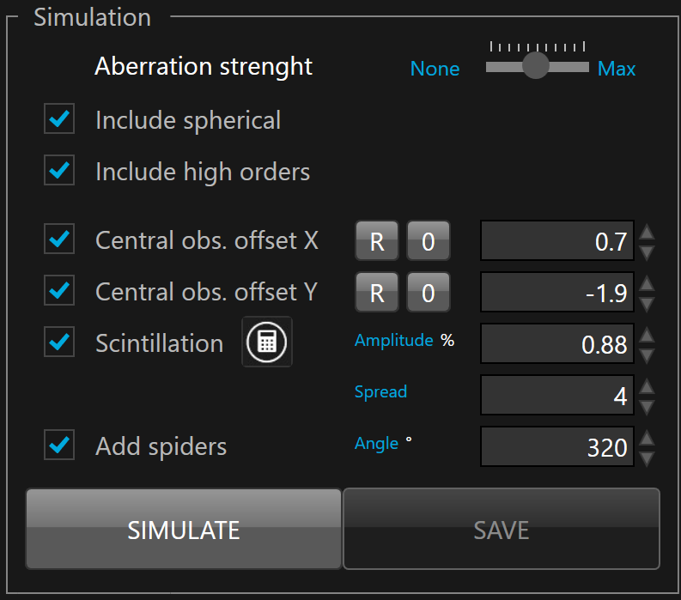Click R button for offset Y
The width and height of the screenshot is (681, 600).
pyautogui.click(x=377, y=293)
